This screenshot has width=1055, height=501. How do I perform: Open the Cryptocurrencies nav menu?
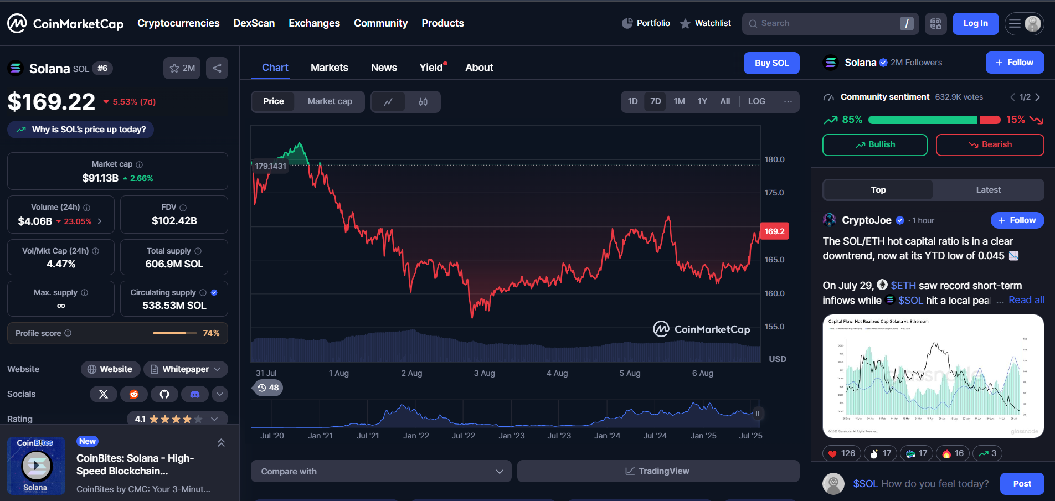tap(178, 23)
